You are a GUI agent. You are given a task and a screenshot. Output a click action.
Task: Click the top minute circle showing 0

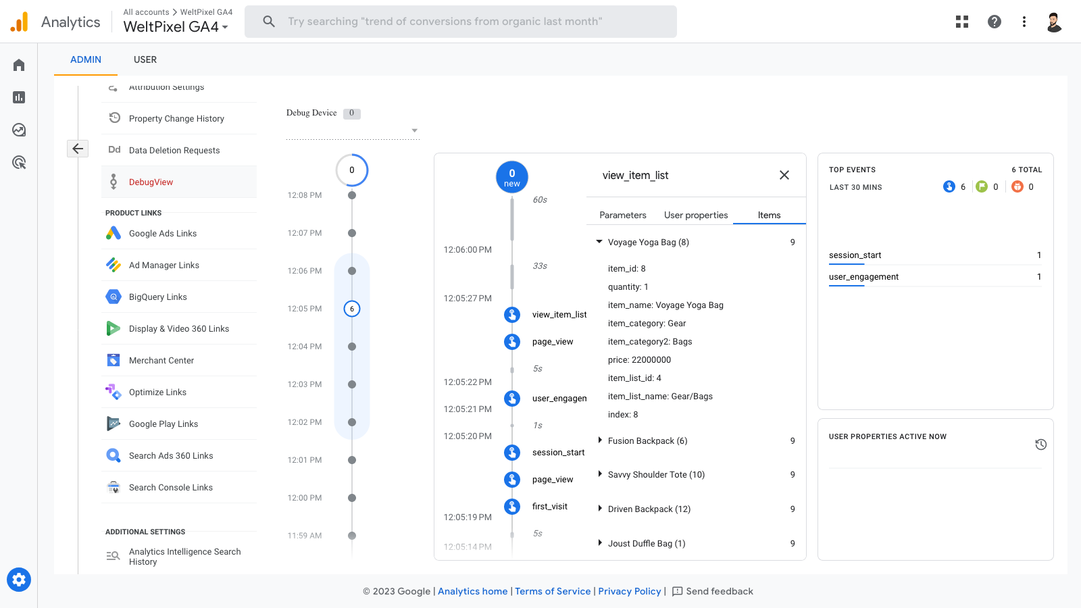click(352, 170)
